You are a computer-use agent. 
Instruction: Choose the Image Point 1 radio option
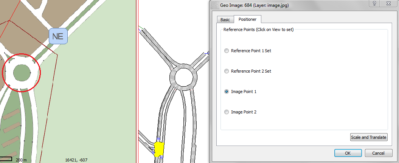tap(227, 92)
